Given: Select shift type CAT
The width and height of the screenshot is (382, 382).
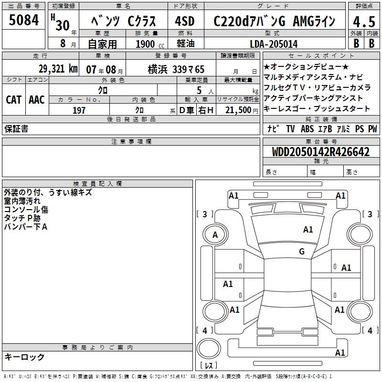Looking at the screenshot, I should click(x=14, y=100).
